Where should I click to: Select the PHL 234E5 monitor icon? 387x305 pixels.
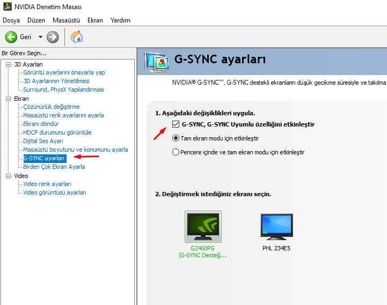click(x=276, y=227)
